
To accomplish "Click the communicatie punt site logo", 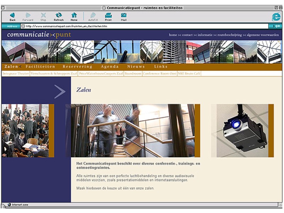I will tap(39, 35).
